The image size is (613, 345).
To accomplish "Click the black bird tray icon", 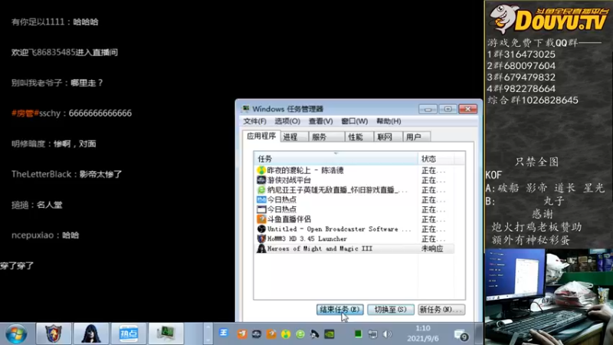I will (315, 334).
